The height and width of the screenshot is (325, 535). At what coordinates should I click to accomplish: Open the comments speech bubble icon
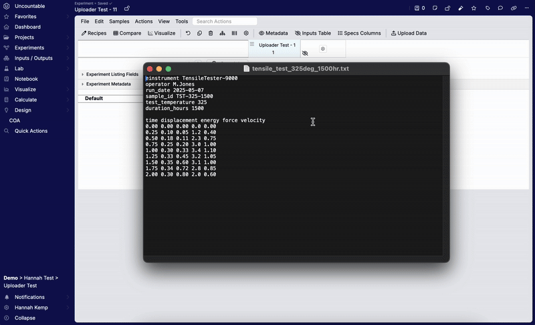pyautogui.click(x=500, y=8)
